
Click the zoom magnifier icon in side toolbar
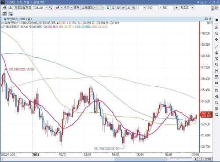tap(216, 103)
